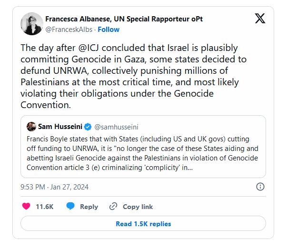Open the tweet timestamp link

[x=55, y=187]
